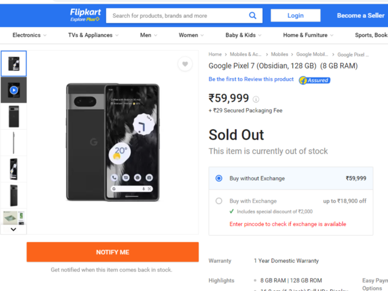This screenshot has height=291, width=388.
Task: Open the Home & Furniture dropdown
Action: pyautogui.click(x=308, y=35)
